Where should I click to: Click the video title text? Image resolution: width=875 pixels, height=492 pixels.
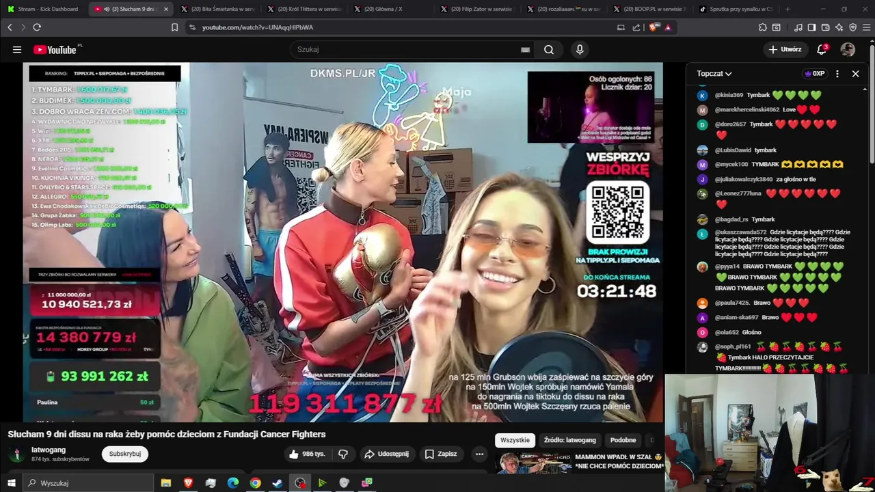[x=167, y=434]
